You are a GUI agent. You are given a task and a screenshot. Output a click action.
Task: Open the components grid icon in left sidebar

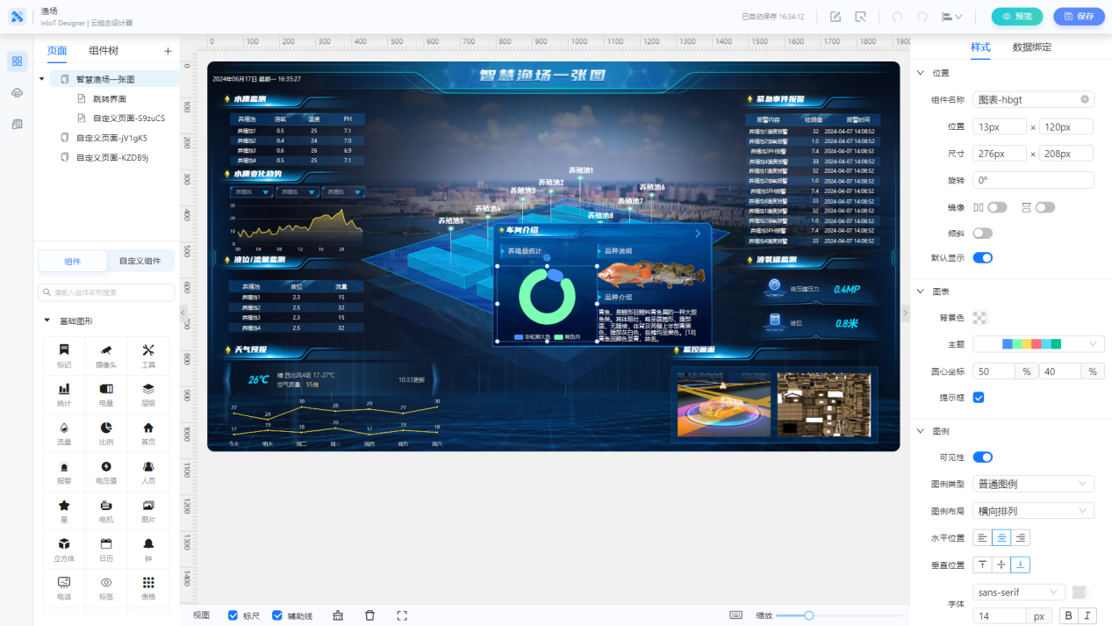click(x=17, y=61)
